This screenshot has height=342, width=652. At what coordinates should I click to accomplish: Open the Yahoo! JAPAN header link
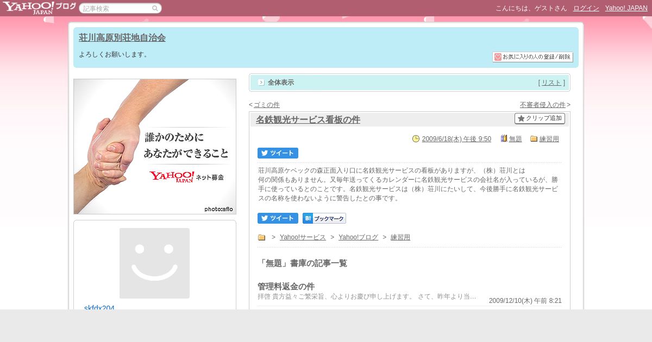point(626,8)
